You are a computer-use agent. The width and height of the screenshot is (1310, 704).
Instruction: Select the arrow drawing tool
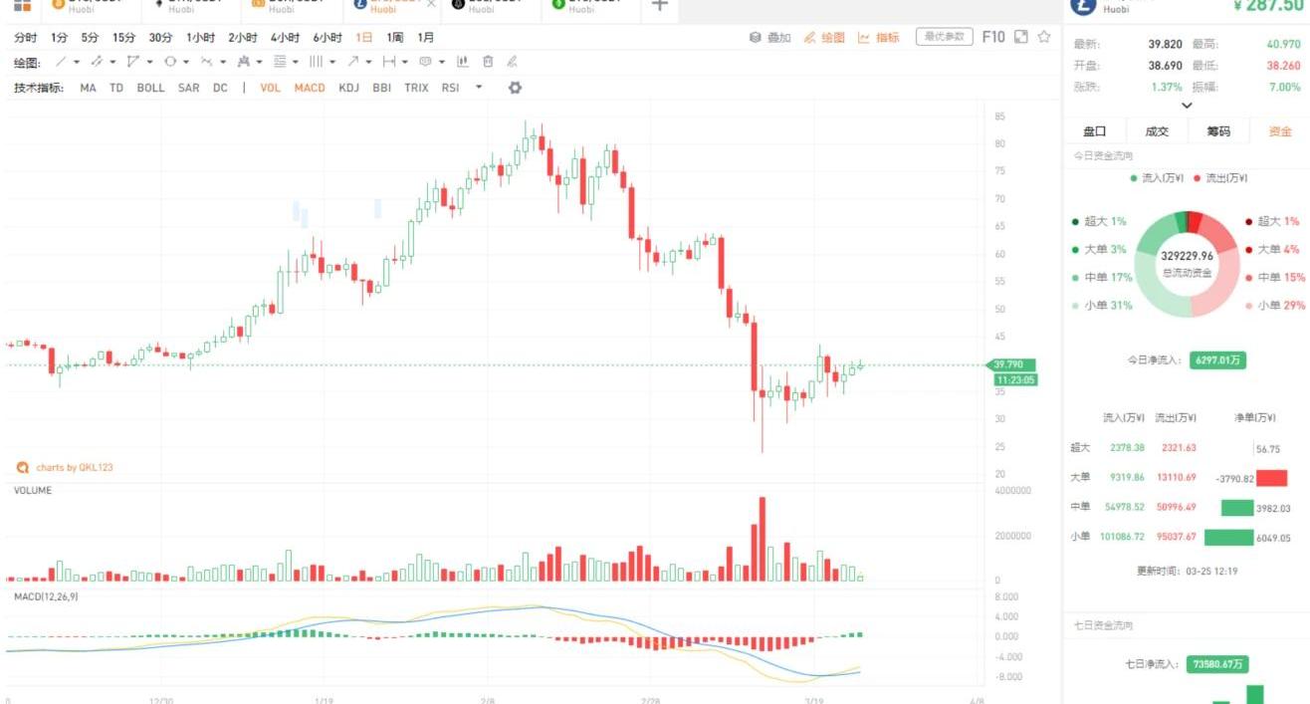(x=352, y=62)
